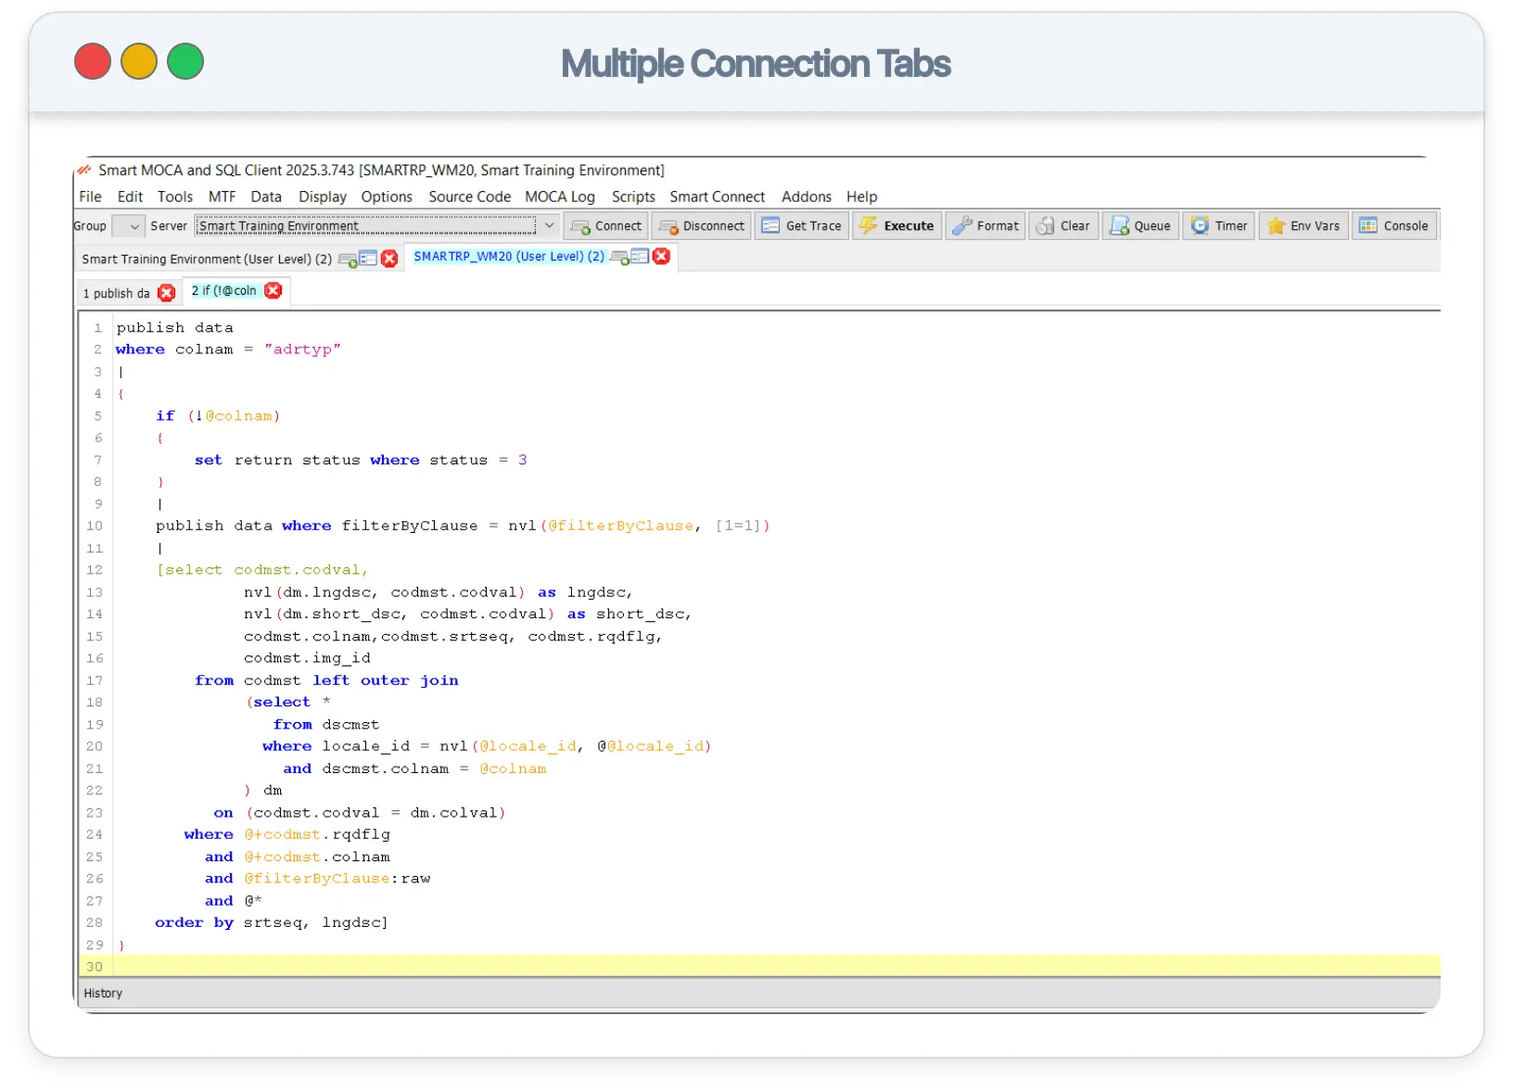Viewport: 1513px width, 1092px height.
Task: Open the Scripts menu
Action: tap(633, 197)
